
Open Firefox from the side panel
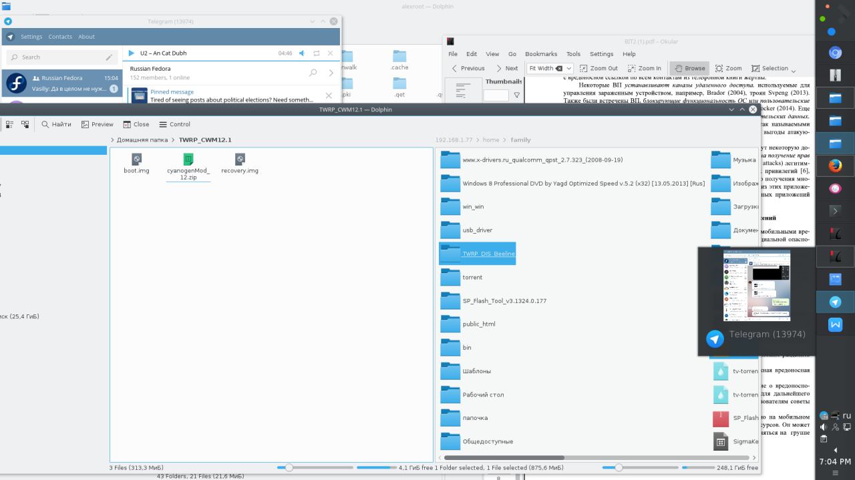(835, 166)
